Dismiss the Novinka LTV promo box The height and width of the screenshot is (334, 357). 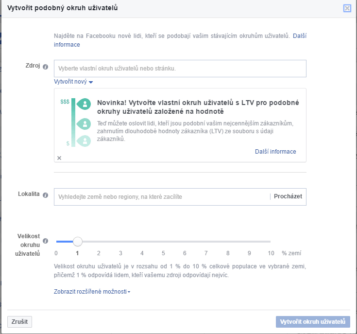coord(59,158)
